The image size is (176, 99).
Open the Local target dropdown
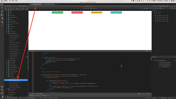[17, 8]
